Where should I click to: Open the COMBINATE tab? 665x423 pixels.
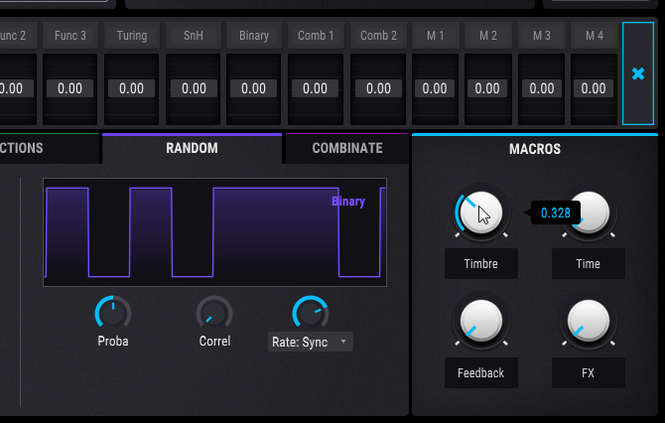(x=347, y=149)
